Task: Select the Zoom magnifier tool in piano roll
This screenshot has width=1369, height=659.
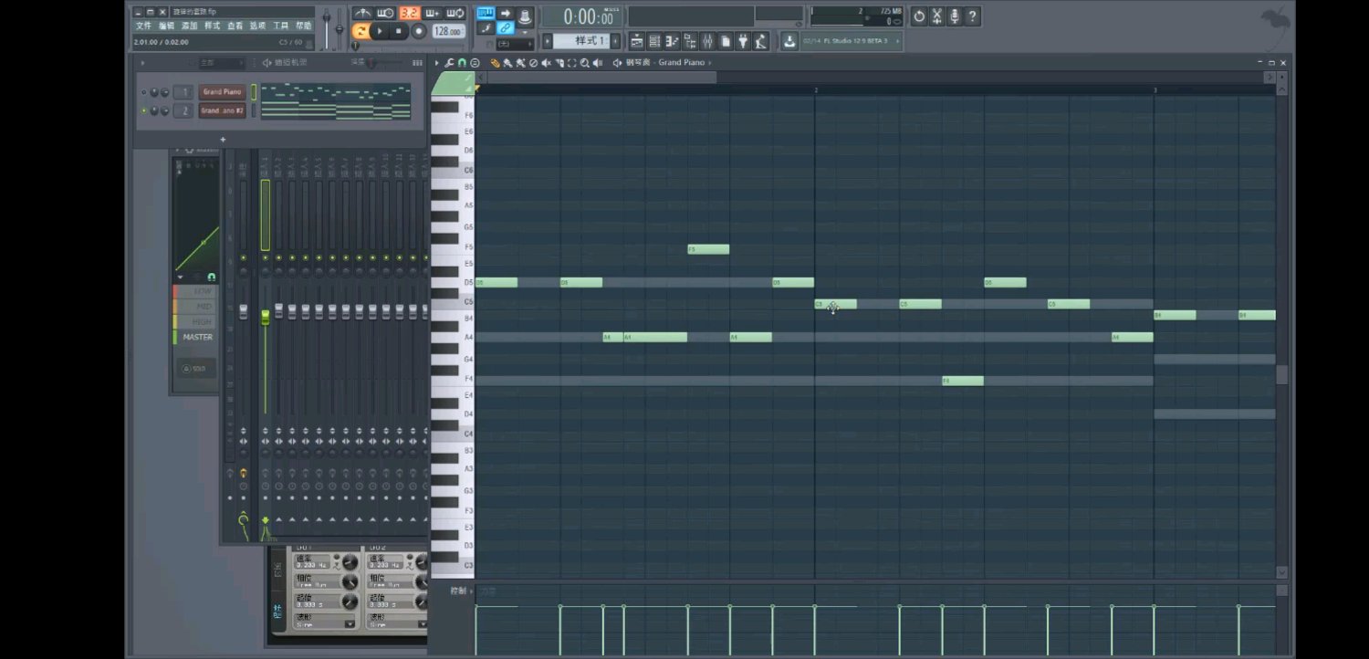Action: tap(584, 63)
